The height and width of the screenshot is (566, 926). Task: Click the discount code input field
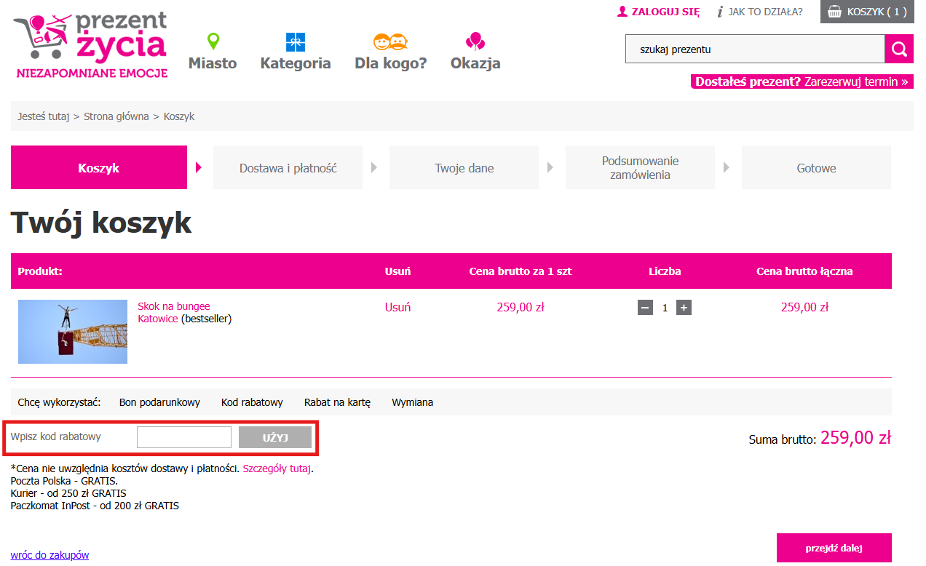[x=184, y=437]
